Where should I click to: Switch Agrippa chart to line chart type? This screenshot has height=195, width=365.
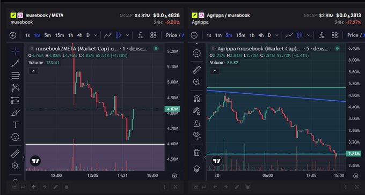click(289, 35)
